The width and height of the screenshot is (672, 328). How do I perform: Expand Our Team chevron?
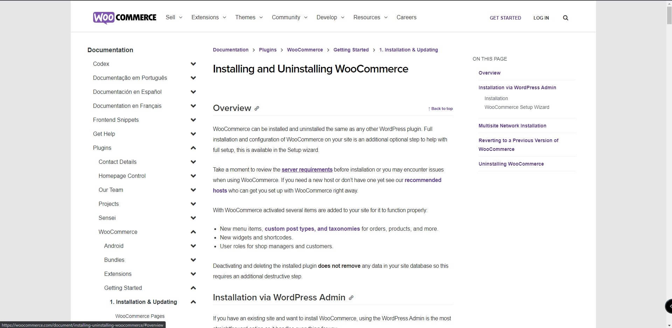[193, 190]
